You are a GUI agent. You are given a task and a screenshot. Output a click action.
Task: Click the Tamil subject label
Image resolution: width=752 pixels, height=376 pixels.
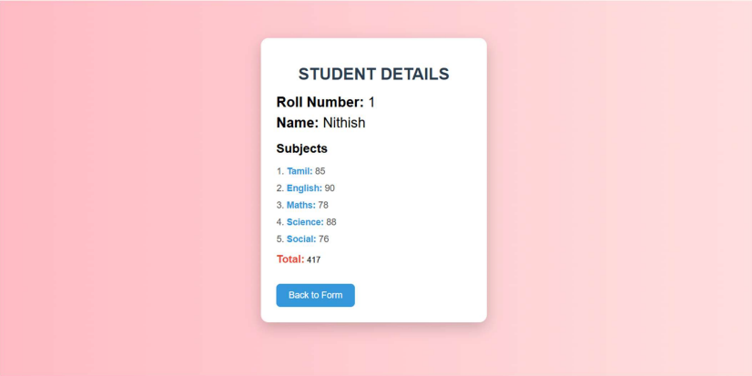299,171
